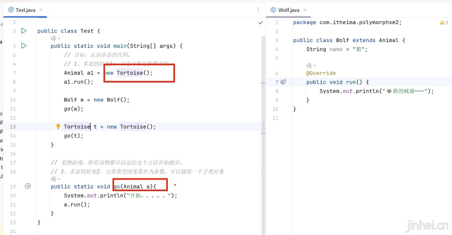Click "Wolf w = new Wolf();" line
Viewport: 452px width, 235px height.
pos(97,100)
